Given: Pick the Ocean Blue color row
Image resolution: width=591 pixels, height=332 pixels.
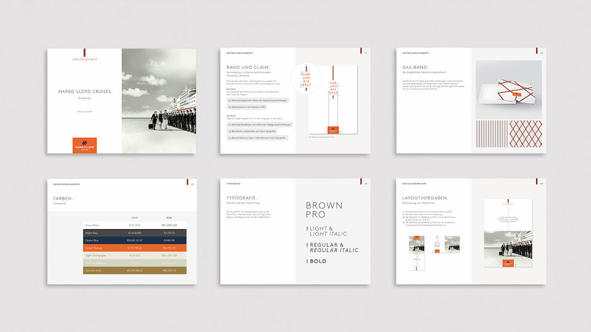Looking at the screenshot, I should [x=135, y=240].
